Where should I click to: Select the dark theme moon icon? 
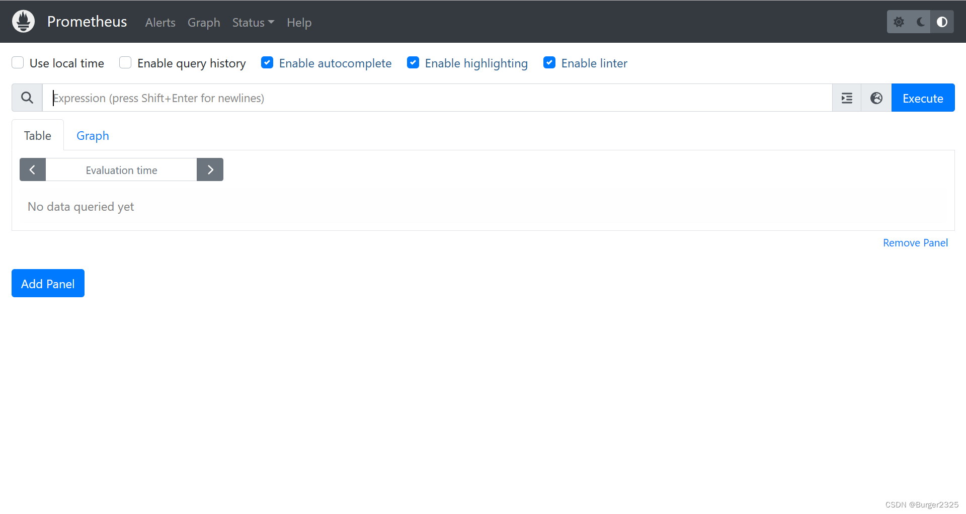tap(921, 22)
